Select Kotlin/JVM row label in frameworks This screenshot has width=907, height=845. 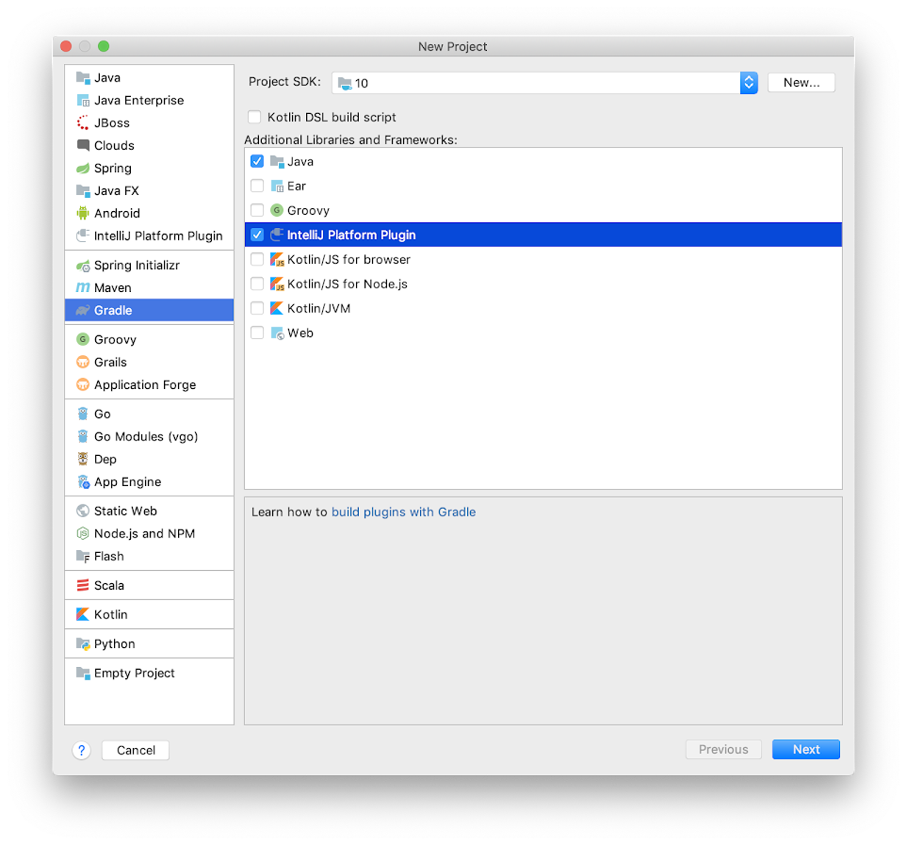tap(318, 308)
